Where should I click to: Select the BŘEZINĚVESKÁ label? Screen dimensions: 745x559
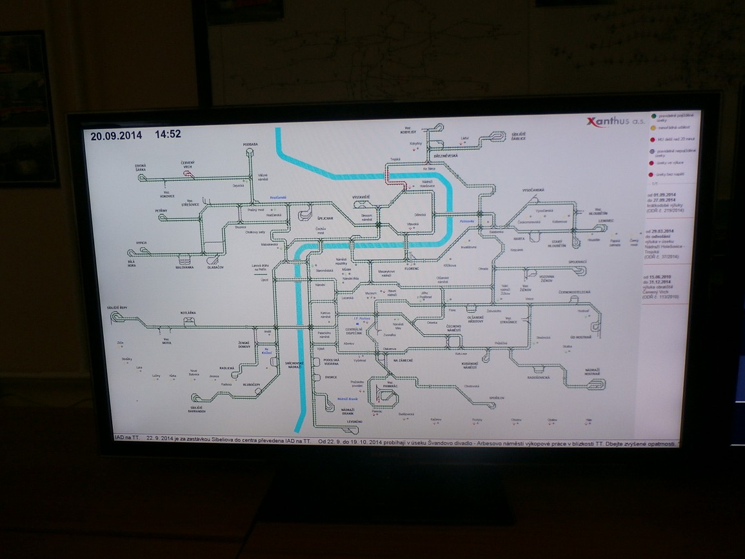[446, 156]
